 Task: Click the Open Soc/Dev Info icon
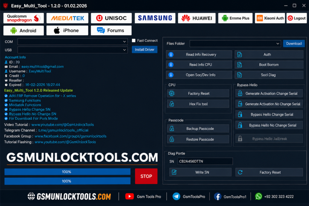(171, 75)
